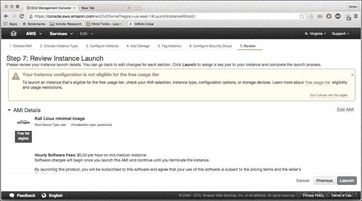The width and height of the screenshot is (362, 201).
Task: Click the Ishan profile button
Action: point(353,7)
